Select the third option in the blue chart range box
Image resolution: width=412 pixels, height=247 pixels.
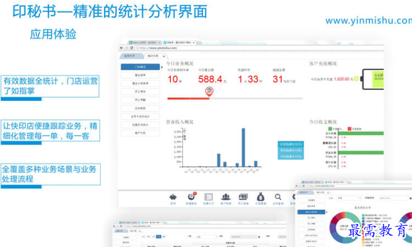291,157
